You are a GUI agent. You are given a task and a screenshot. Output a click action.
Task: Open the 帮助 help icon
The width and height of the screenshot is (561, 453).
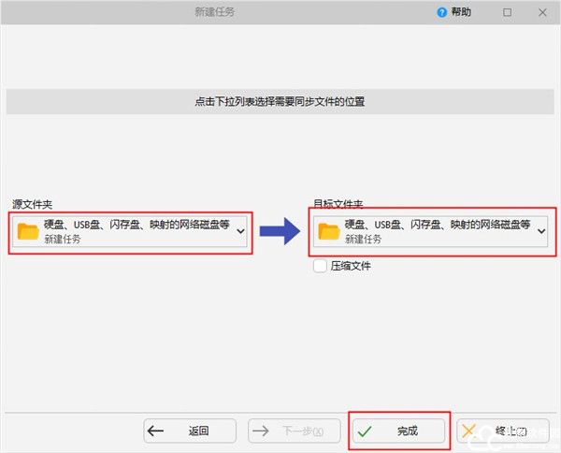click(442, 12)
